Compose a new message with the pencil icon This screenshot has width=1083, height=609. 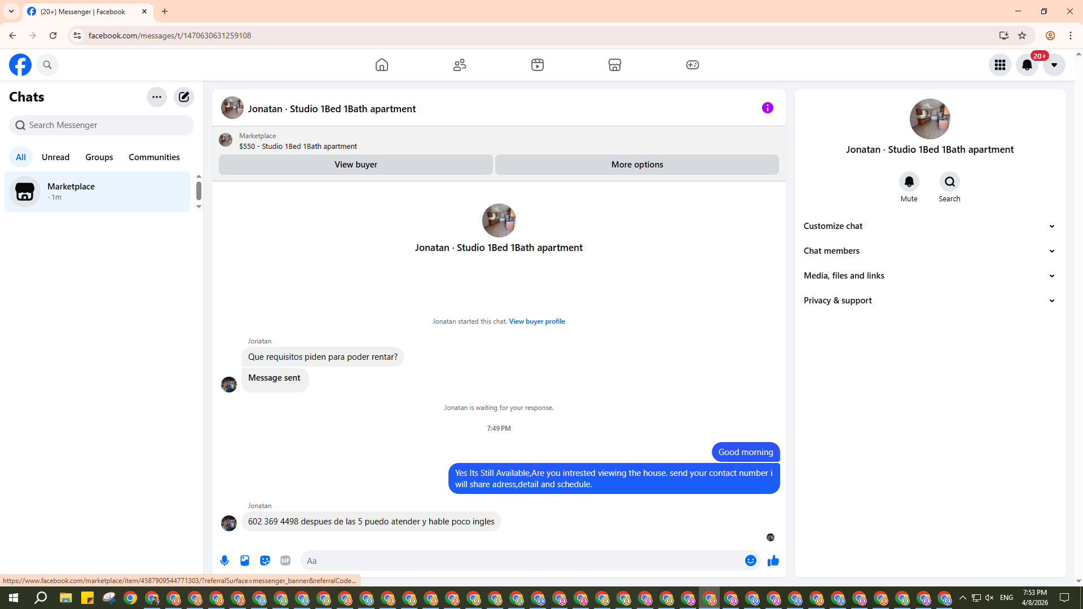(x=184, y=97)
